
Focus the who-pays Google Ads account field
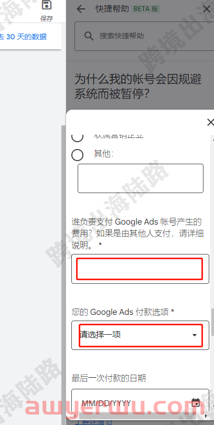tap(141, 269)
